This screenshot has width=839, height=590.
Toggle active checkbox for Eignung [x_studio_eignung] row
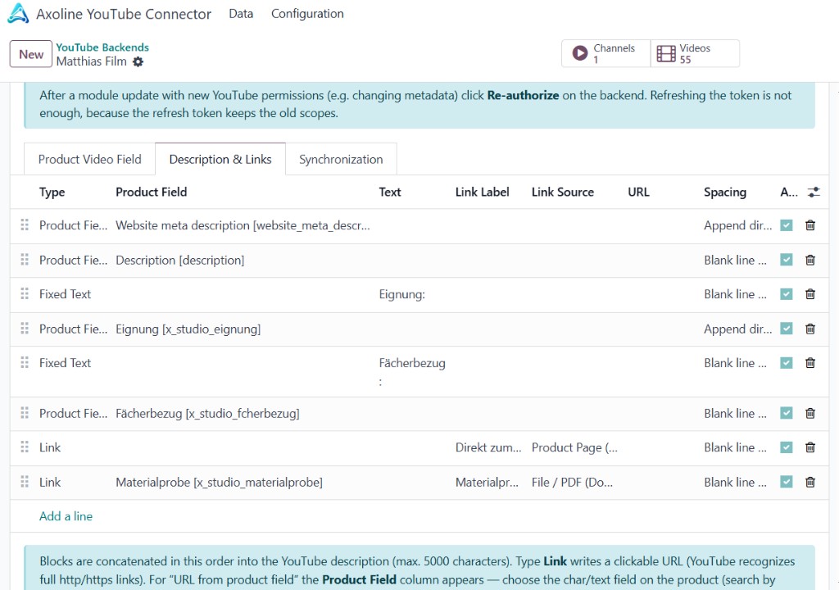786,329
